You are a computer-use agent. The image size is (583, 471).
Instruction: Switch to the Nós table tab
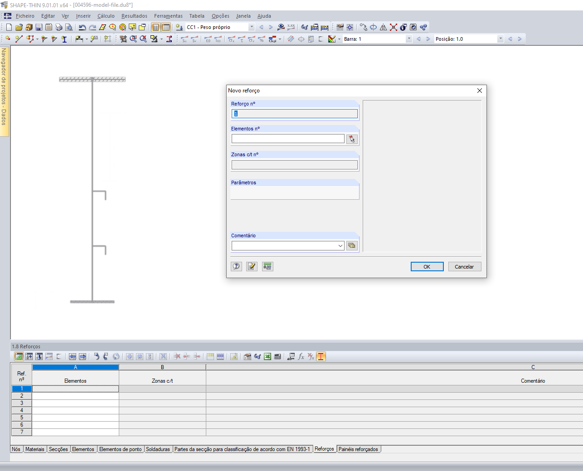tap(16, 449)
